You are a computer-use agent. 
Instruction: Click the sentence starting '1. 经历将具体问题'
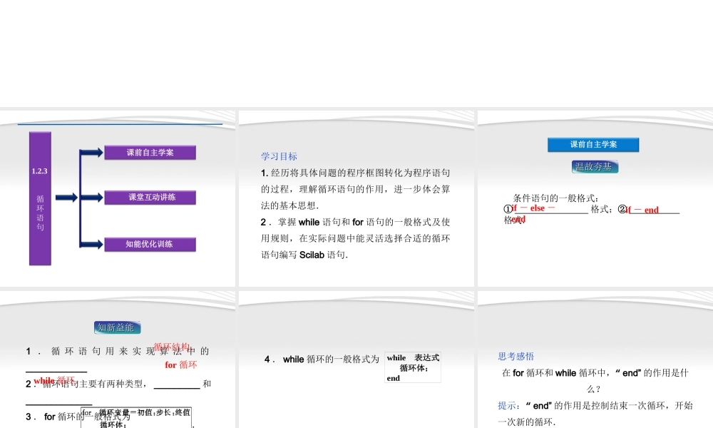[x=356, y=189]
